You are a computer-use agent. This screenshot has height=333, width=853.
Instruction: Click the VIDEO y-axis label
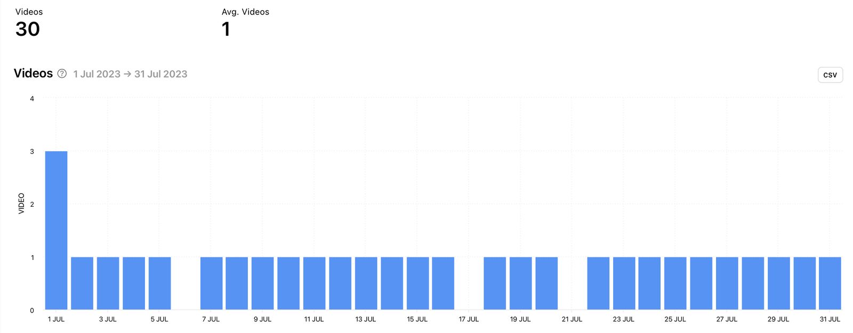pos(21,204)
